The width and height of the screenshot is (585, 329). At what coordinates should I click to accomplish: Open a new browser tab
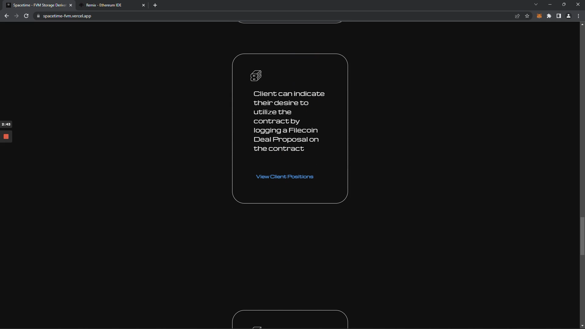coord(155,5)
